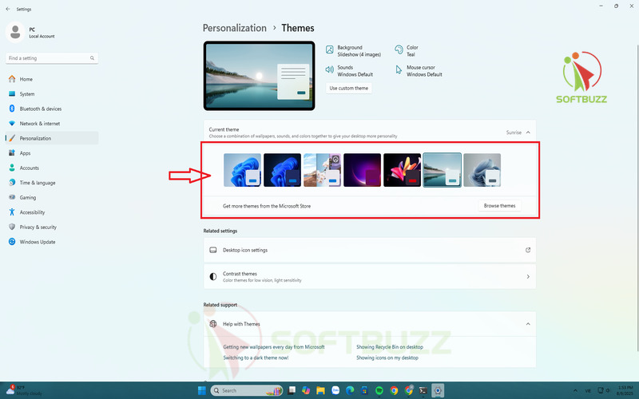Open Switching to a dark theme now link
The image size is (639, 399).
pos(256,358)
